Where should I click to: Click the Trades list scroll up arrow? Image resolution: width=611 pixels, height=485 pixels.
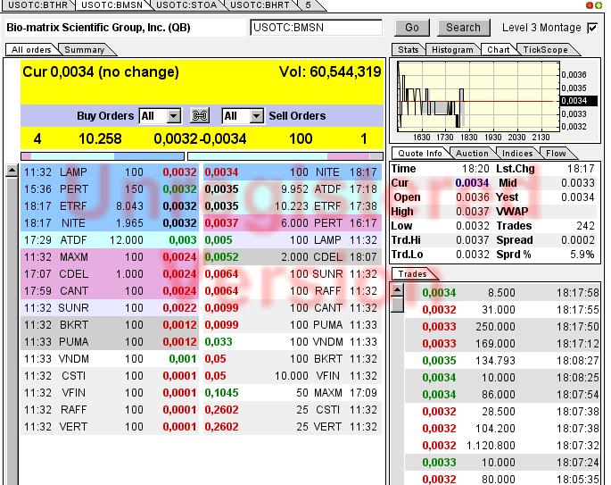(398, 290)
